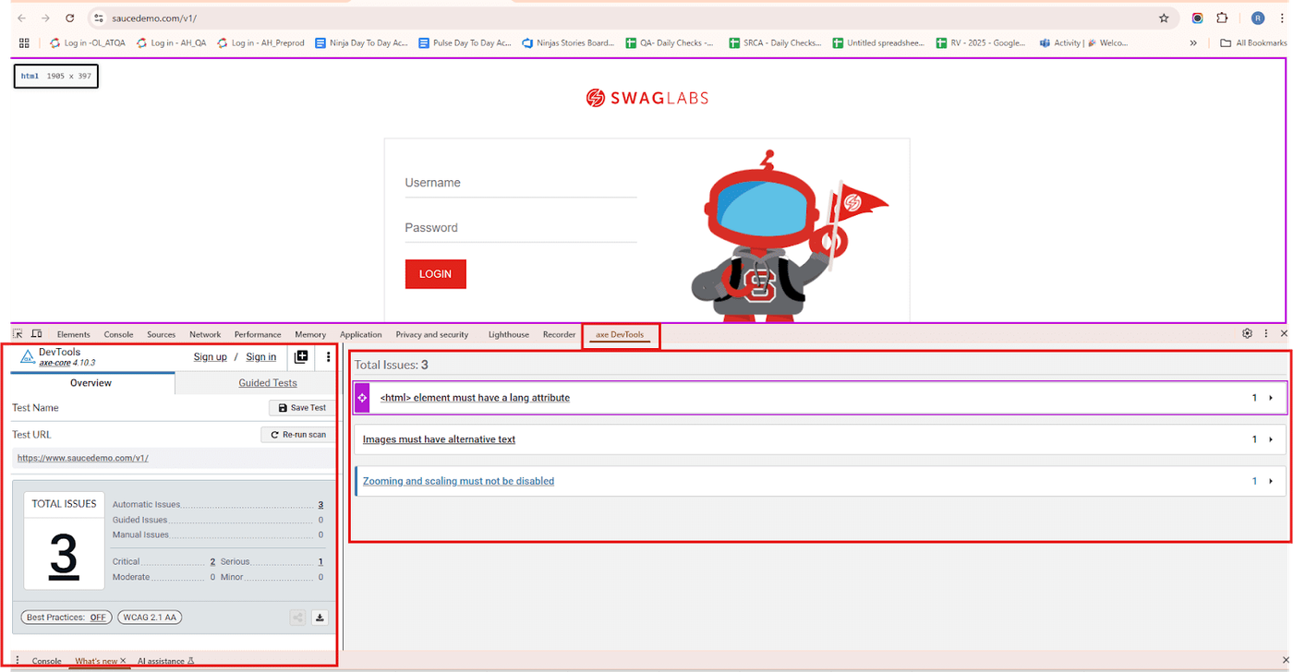Select the axe DevTools tab

click(620, 334)
